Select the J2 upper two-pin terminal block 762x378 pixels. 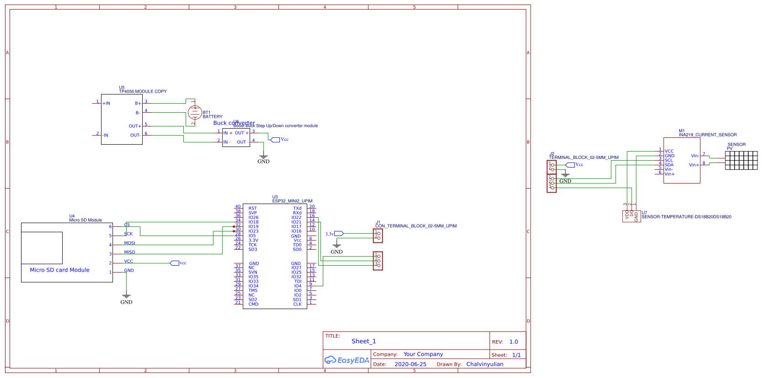click(x=552, y=167)
